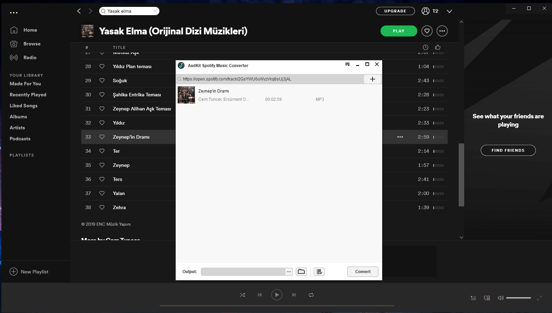Image resolution: width=552 pixels, height=313 pixels.
Task: Create a New Playlist
Action: (29, 272)
